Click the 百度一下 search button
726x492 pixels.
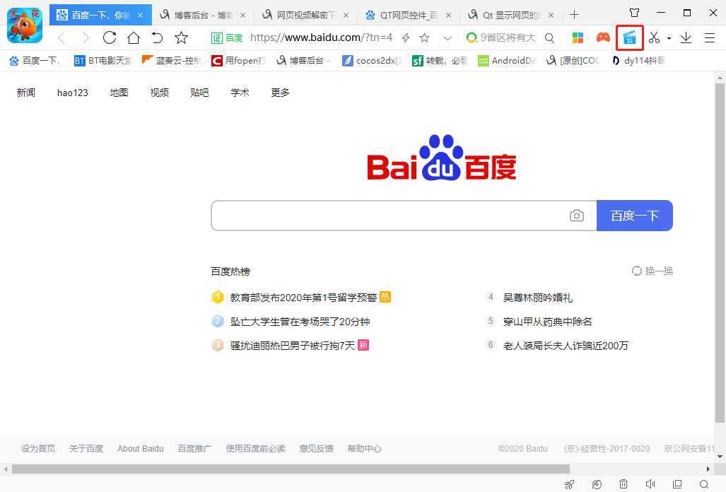point(635,216)
